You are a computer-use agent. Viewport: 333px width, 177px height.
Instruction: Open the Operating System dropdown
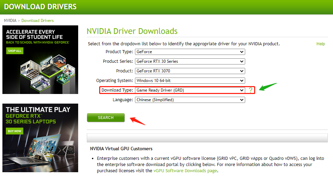point(190,81)
